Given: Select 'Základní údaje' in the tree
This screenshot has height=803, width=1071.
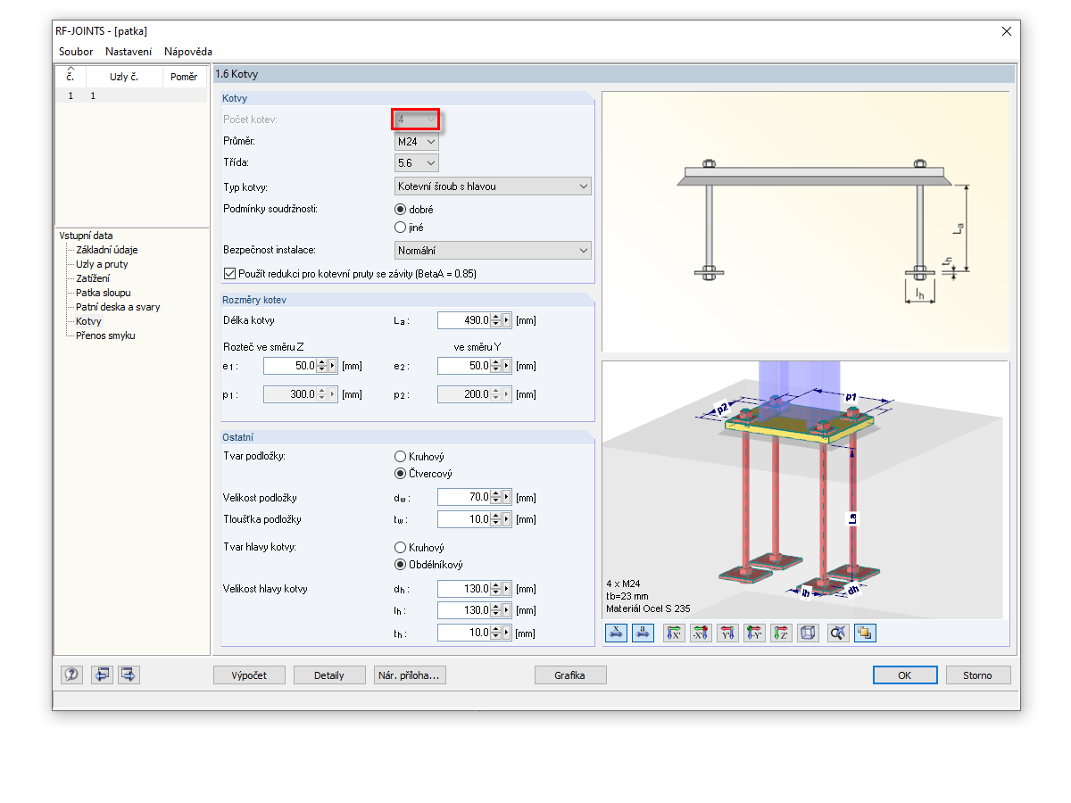Looking at the screenshot, I should click(x=107, y=250).
